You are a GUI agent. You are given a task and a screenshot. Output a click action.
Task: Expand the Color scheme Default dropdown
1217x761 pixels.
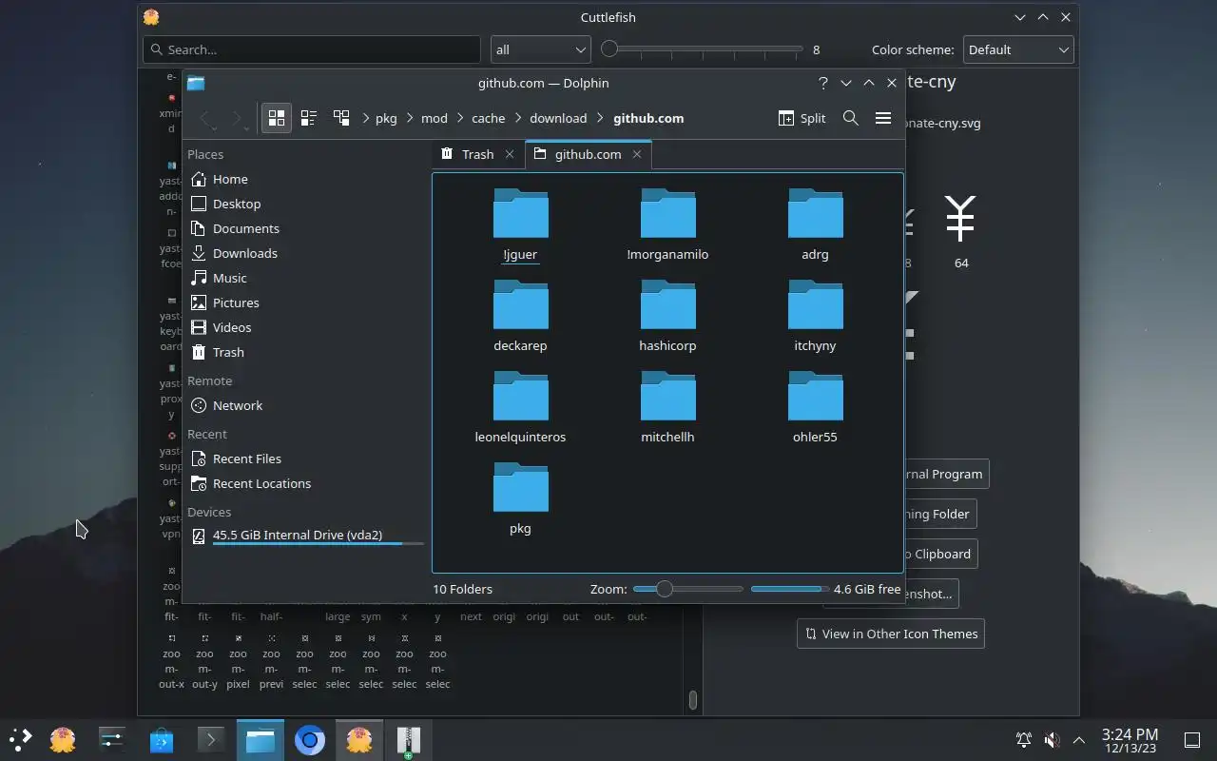point(1018,49)
